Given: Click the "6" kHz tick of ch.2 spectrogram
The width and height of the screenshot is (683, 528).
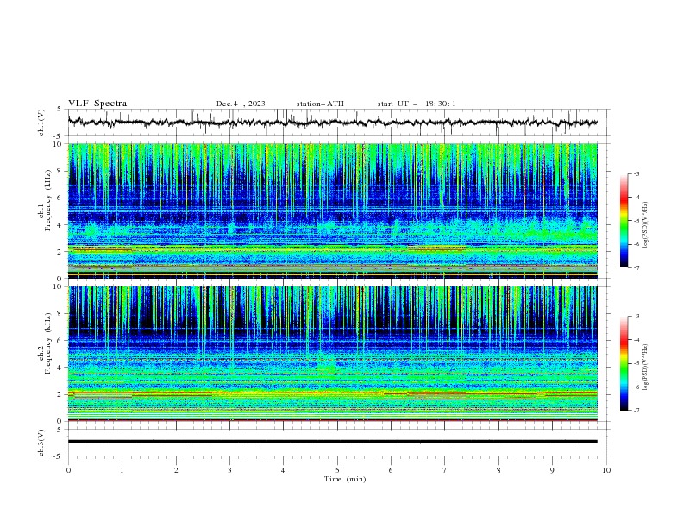Looking at the screenshot, I should tap(60, 341).
